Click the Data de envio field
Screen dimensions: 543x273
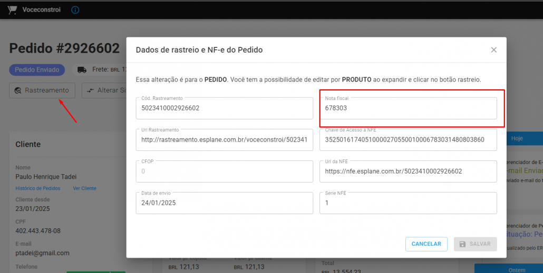click(x=224, y=203)
